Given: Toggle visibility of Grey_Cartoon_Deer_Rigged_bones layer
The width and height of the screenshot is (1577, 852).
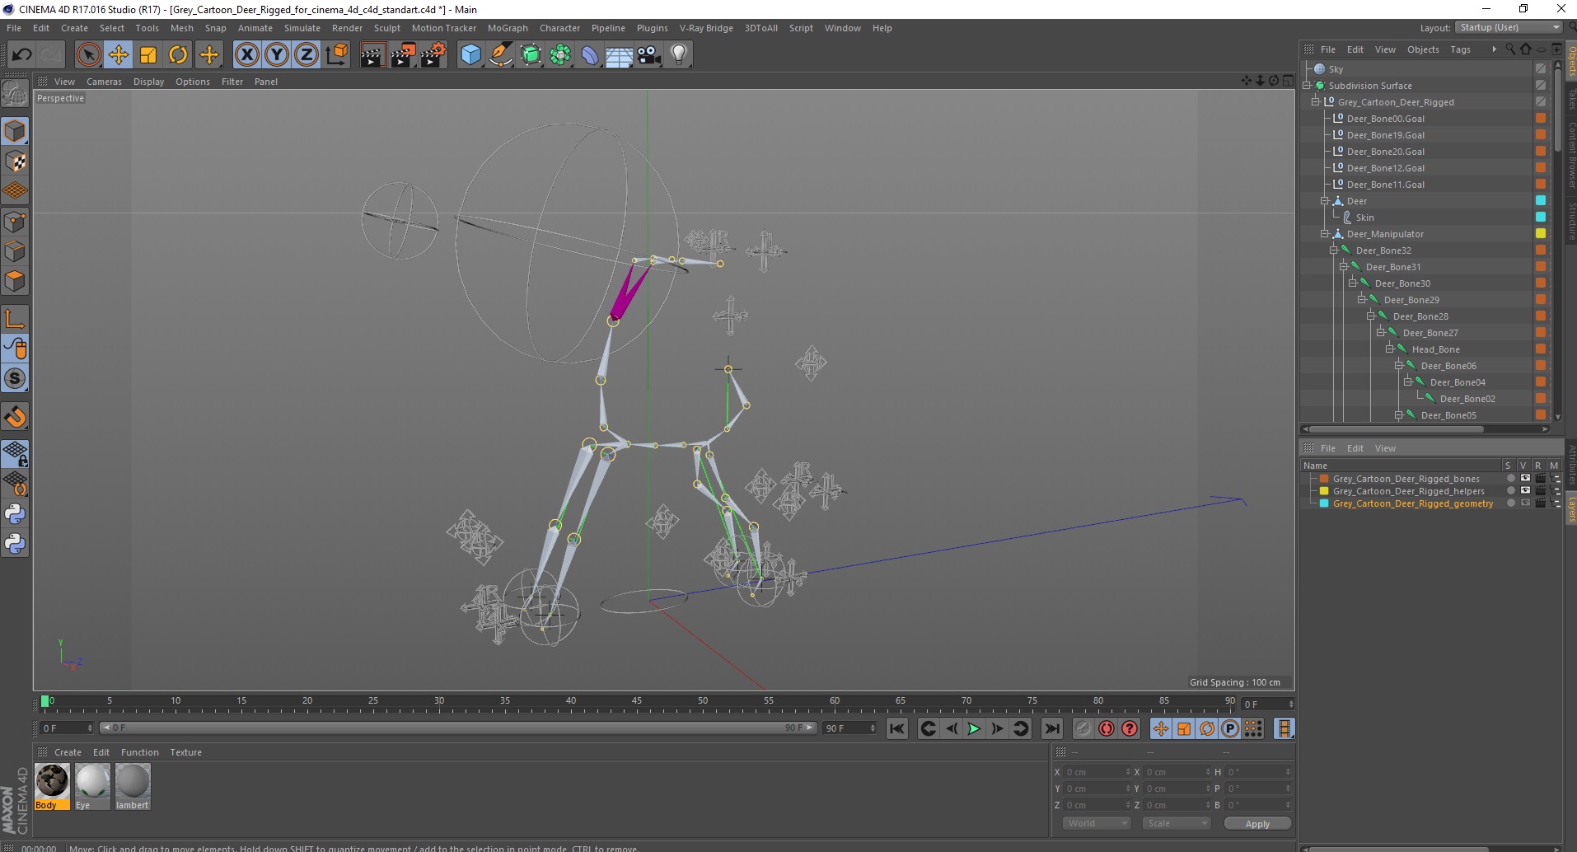Looking at the screenshot, I should (1525, 479).
